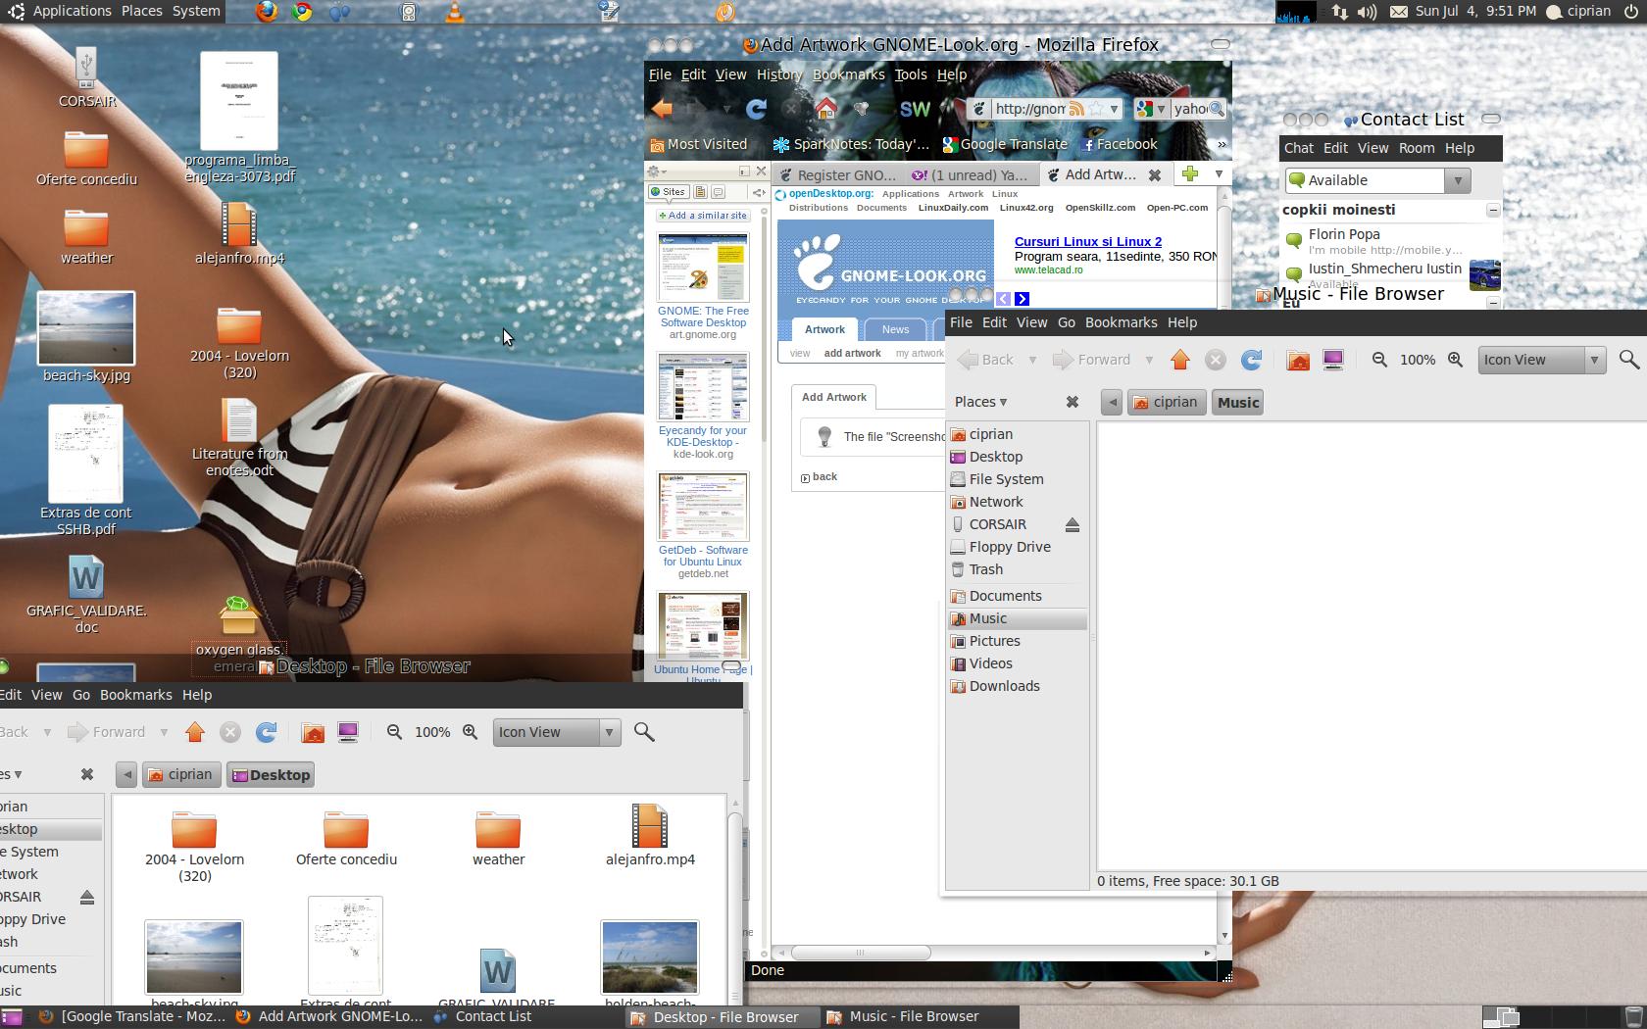
Task: Go to Firefox home page icon
Action: coord(825,109)
